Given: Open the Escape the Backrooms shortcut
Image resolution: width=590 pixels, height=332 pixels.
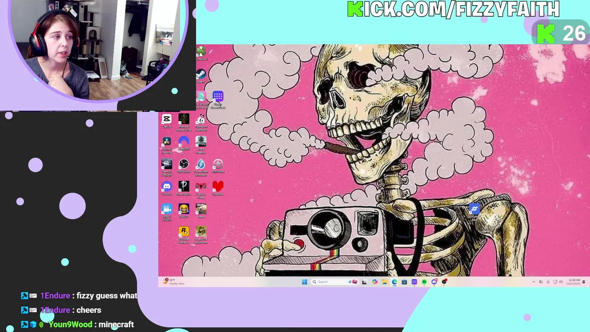Looking at the screenshot, I should point(201,235).
